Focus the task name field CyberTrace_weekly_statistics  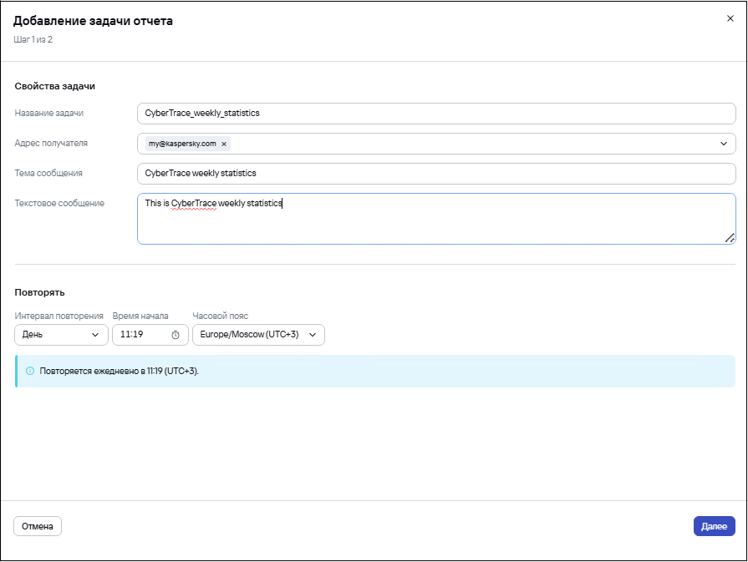436,114
